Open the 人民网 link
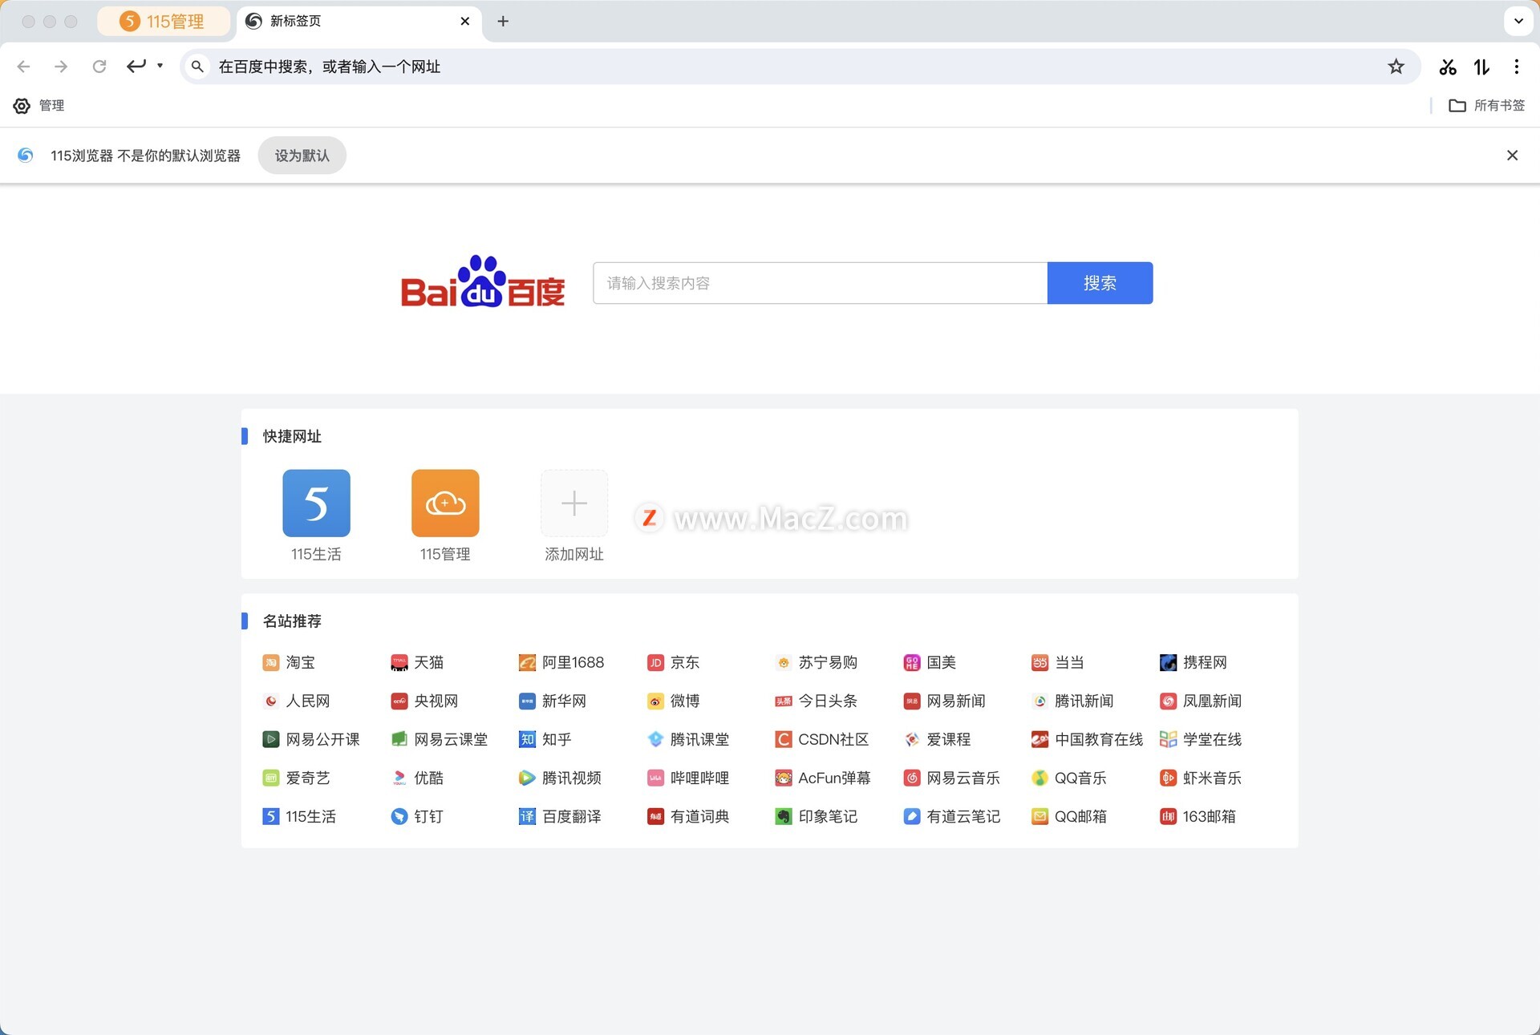Screen dimensions: 1540x1035 point(296,701)
